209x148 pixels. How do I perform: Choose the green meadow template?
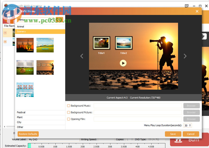[x=45, y=45]
